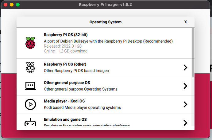Screen dimensions: 212x140
Task: Click the yellow minimize window button
Action: [x=12, y=5]
